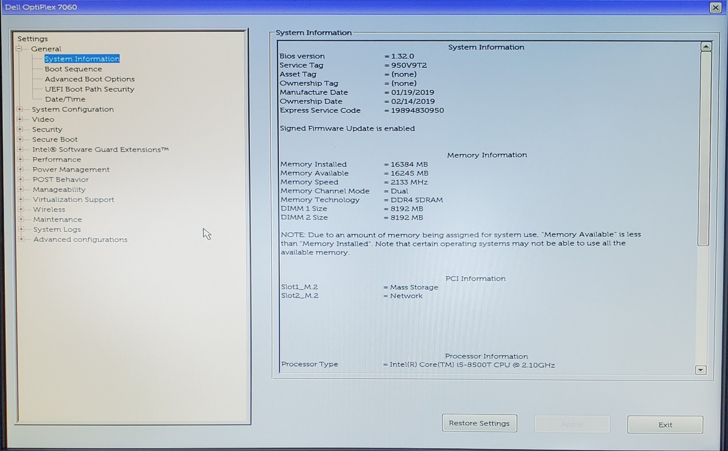Close the Dell OptiPlex 7060 setup window
The image size is (728, 451).
716,7
